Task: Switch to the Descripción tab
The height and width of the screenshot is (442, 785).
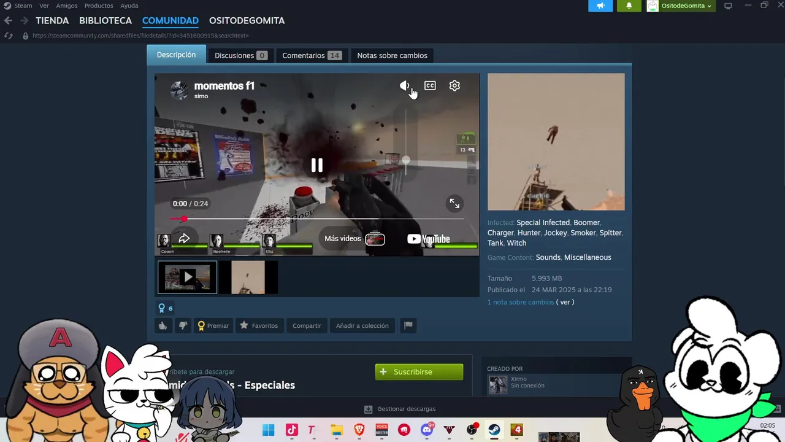Action: click(x=176, y=55)
